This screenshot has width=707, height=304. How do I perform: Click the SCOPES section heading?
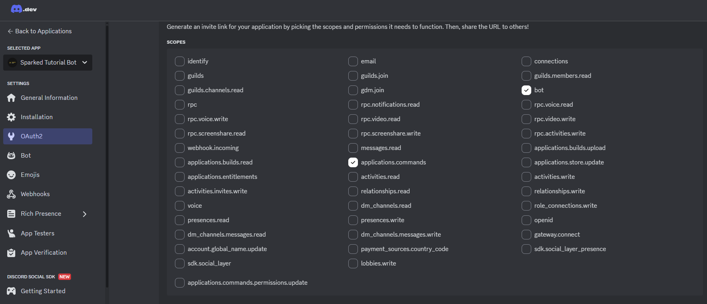tap(176, 42)
